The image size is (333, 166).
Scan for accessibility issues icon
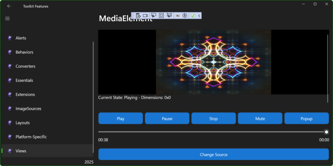tap(185, 16)
